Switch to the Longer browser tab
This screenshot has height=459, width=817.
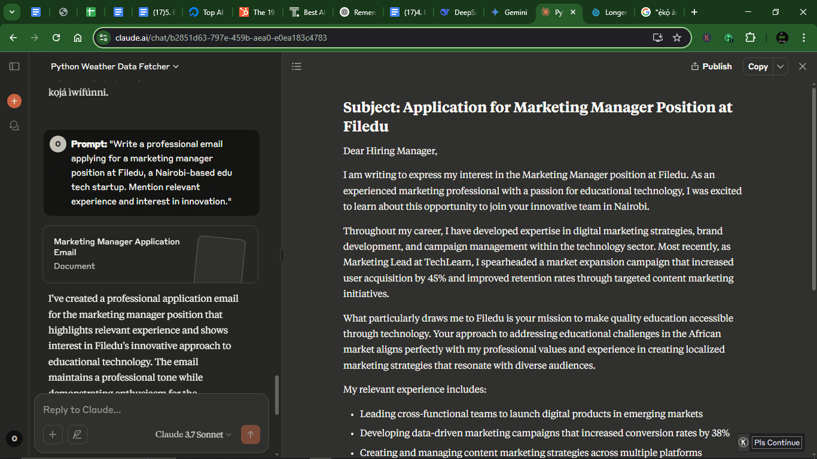pyautogui.click(x=609, y=12)
